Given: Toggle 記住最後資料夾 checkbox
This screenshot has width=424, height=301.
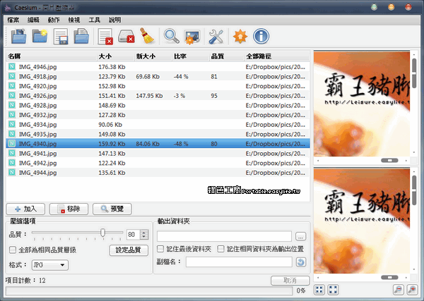Looking at the screenshot, I should click(x=160, y=249).
